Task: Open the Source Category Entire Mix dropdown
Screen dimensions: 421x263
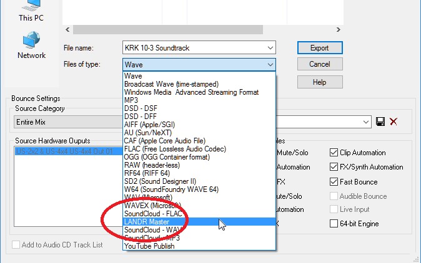Action: click(67, 122)
